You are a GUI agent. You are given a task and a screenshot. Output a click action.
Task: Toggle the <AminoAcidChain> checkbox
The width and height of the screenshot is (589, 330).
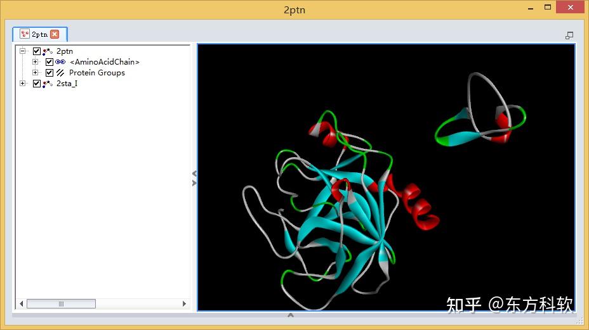point(50,62)
